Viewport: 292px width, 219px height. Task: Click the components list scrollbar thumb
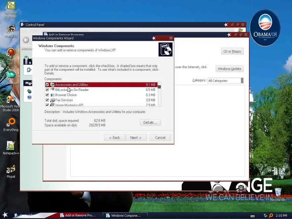159,87
